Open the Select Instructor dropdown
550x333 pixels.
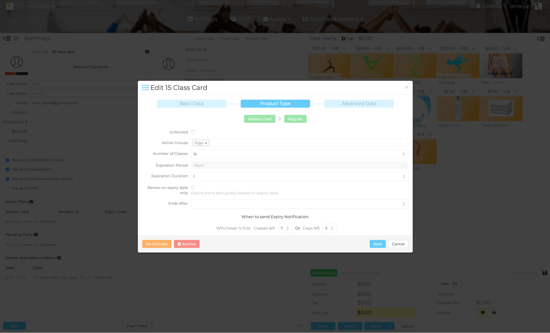point(244,70)
